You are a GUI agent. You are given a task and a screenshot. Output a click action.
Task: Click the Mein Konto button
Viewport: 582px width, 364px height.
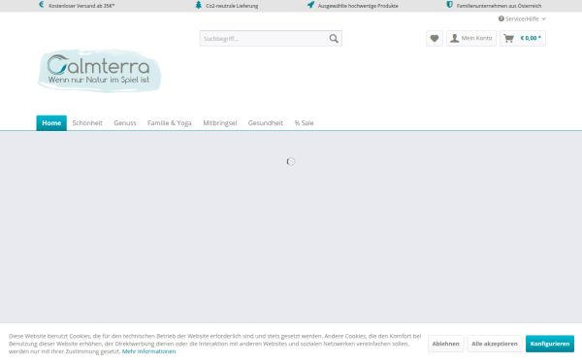(471, 38)
